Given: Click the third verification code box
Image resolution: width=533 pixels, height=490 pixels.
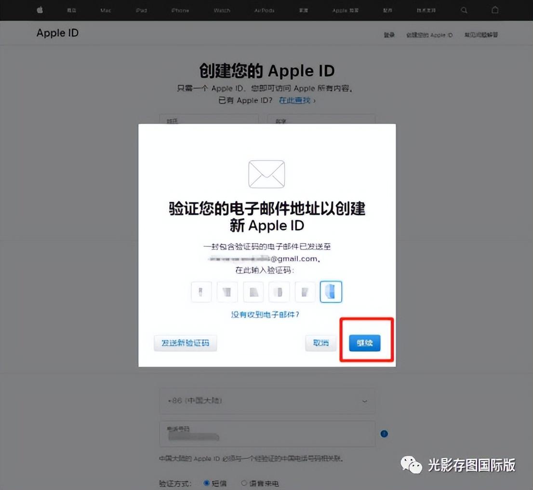Looking at the screenshot, I should [253, 292].
